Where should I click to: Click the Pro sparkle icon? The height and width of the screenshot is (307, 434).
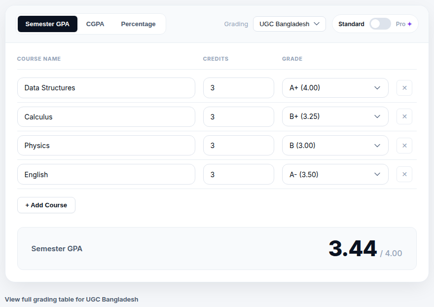410,24
